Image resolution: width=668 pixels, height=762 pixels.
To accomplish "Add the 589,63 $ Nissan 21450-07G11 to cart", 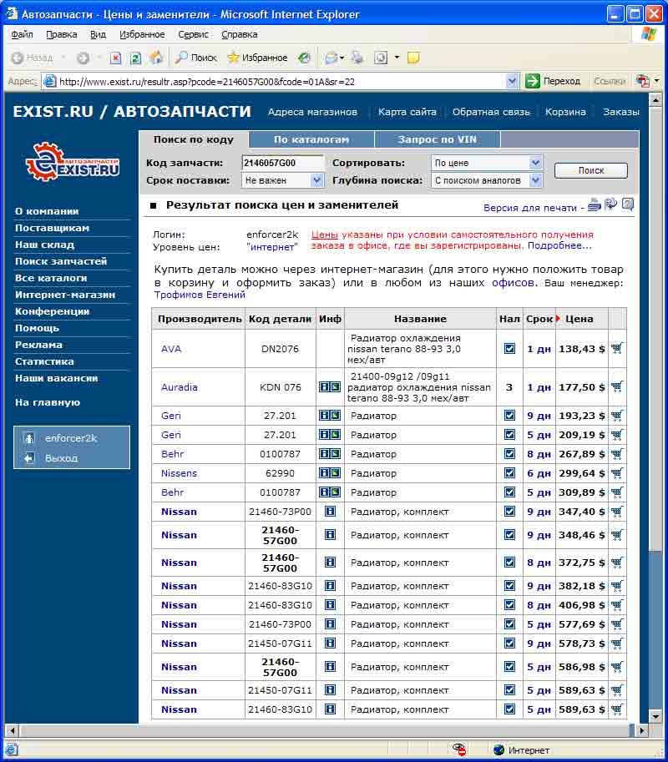I will point(617,690).
